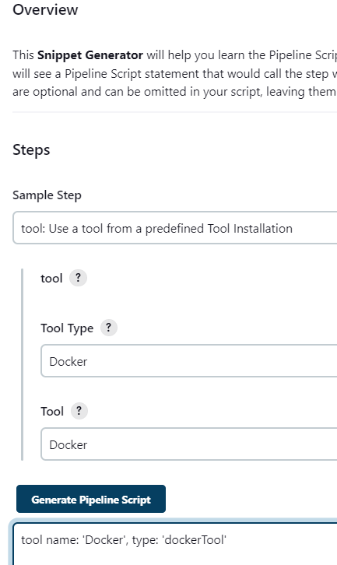This screenshot has height=565, width=337.
Task: Click the bold Snippet Generator text
Action: pos(90,54)
